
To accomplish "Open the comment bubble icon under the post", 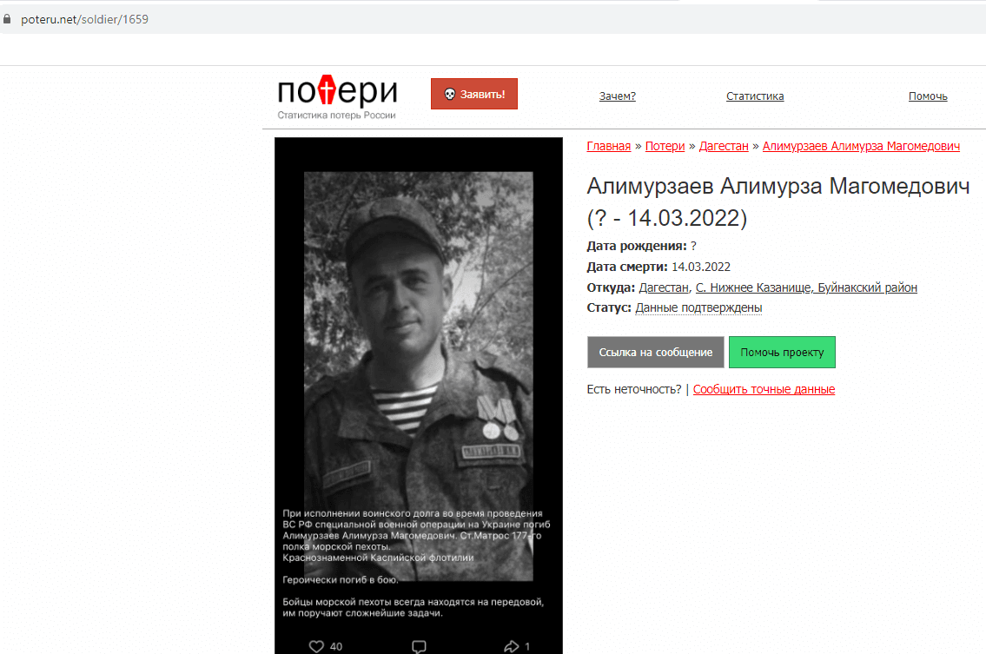I will [x=419, y=646].
